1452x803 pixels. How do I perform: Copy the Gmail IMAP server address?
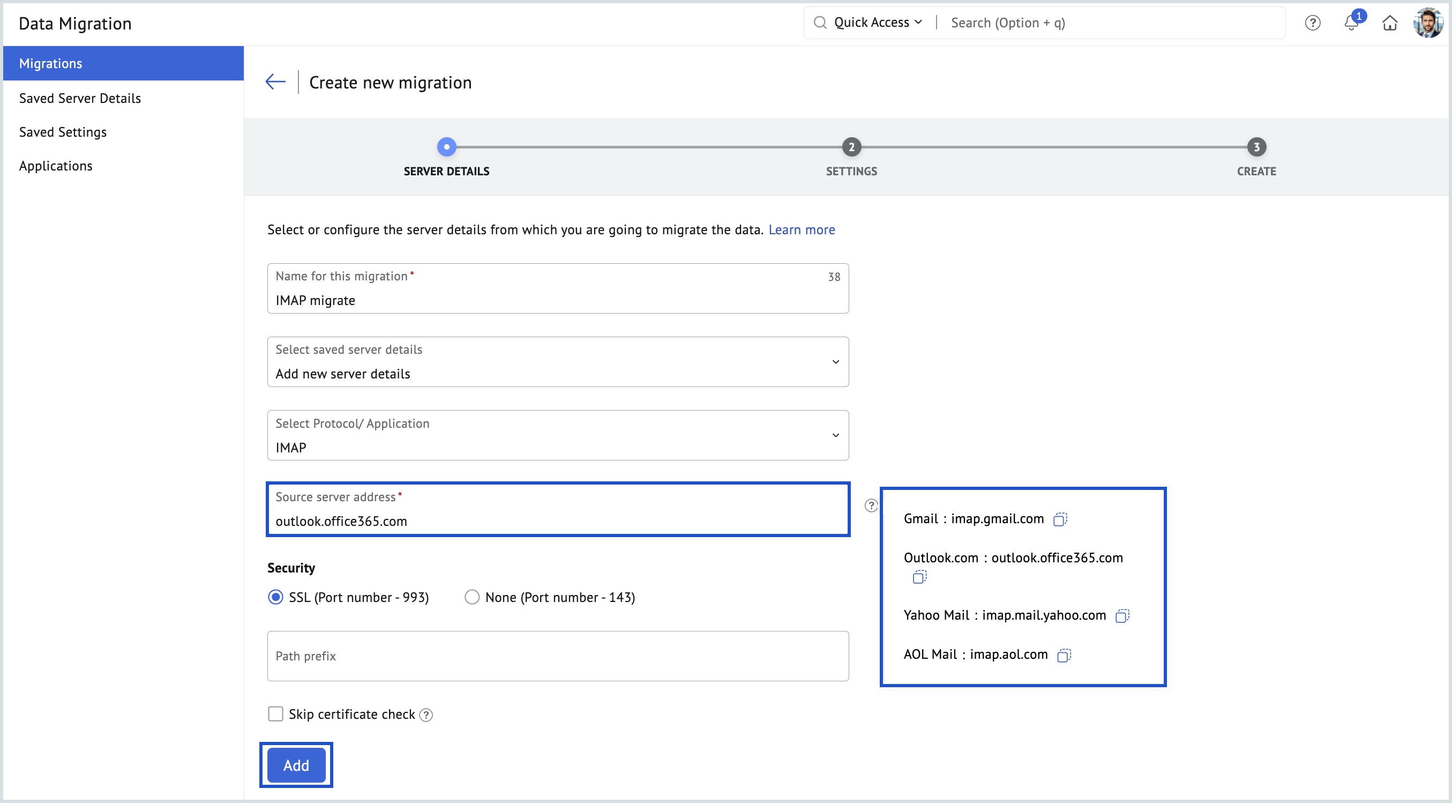pos(1062,519)
